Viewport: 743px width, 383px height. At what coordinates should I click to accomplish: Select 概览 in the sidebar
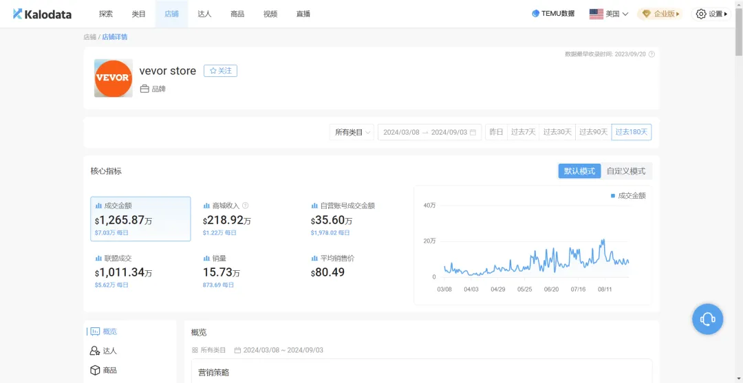(x=110, y=331)
